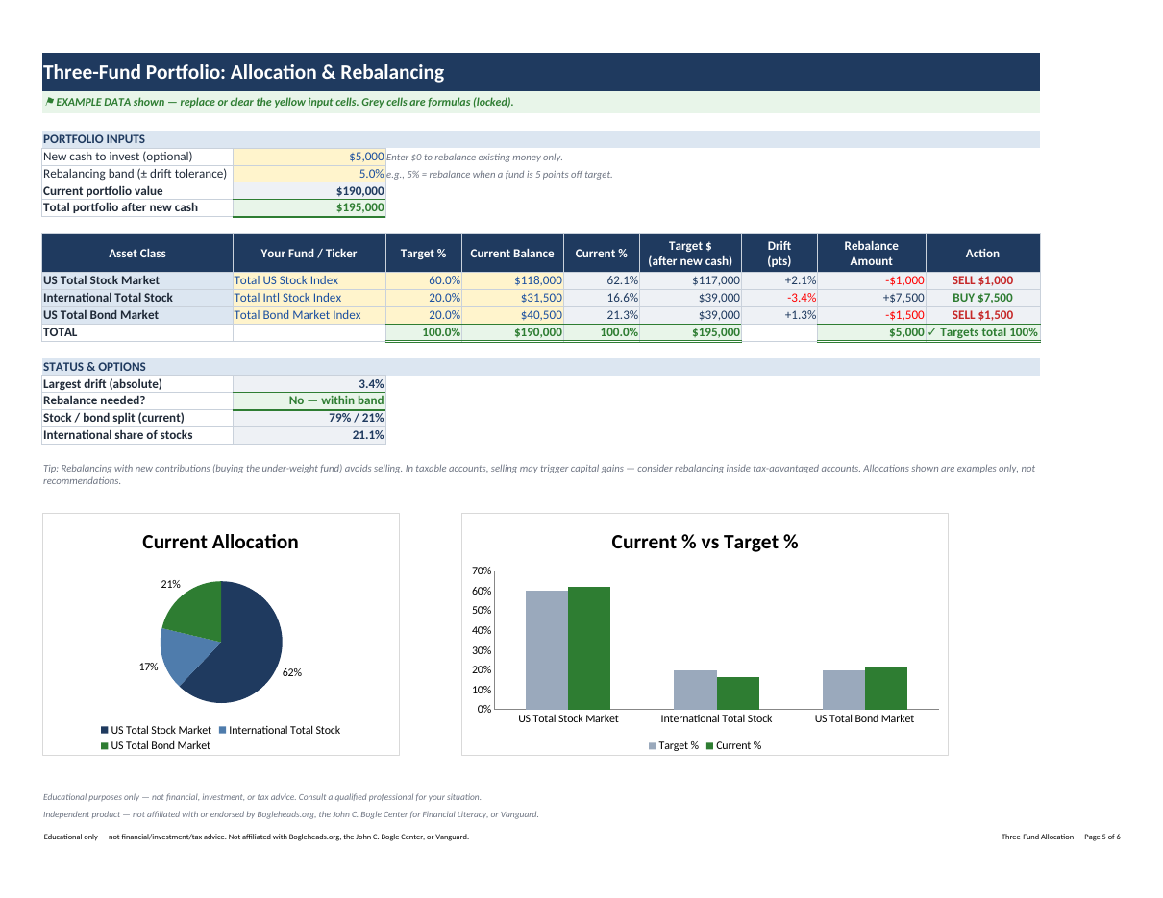Click the 62.1% current percentage cell

(x=602, y=280)
